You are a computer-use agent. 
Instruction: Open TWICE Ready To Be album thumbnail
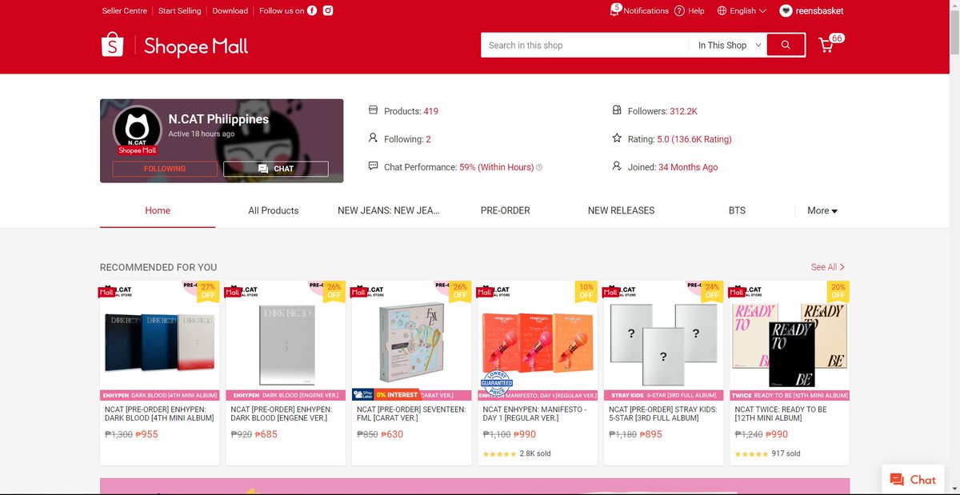point(790,341)
